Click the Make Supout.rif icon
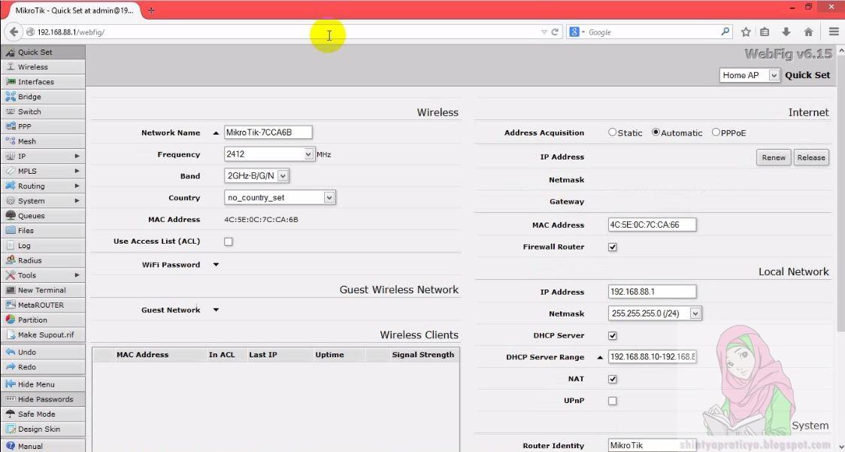845x452 pixels. pos(11,335)
